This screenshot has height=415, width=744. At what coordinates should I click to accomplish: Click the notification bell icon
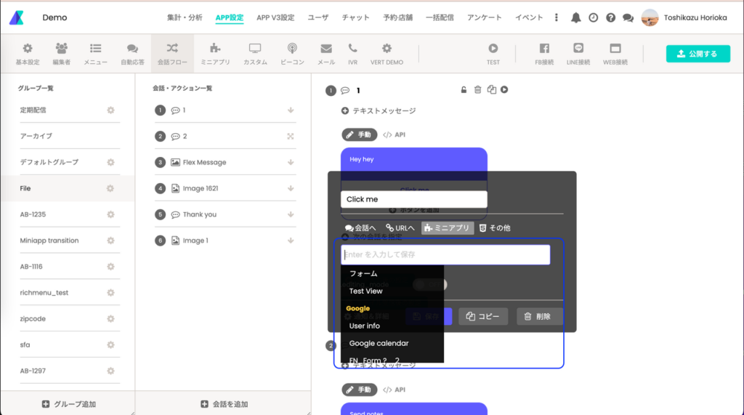coord(576,17)
